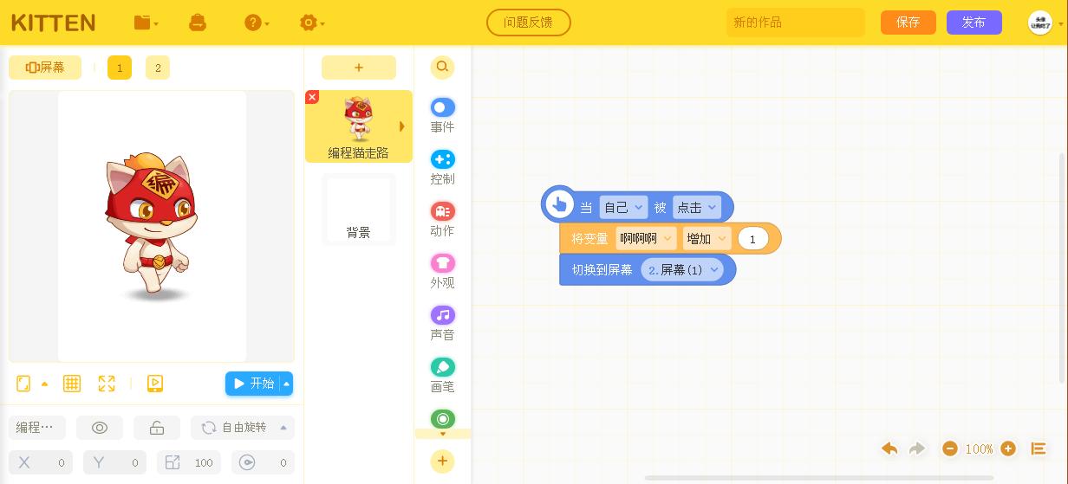Edit the sprite size 100 field
This screenshot has width=1068, height=484.
pos(188,462)
